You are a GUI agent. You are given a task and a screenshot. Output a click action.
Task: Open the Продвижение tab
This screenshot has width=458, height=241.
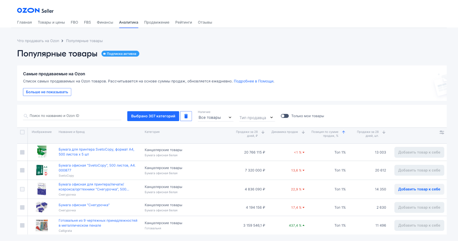click(157, 22)
